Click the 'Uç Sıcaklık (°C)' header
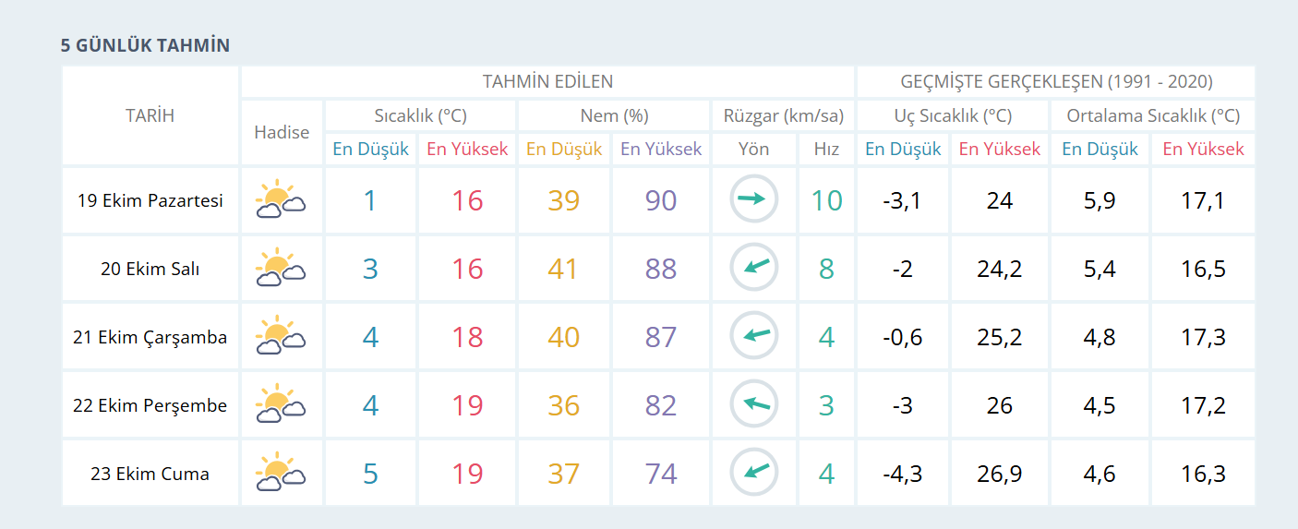Image resolution: width=1298 pixels, height=529 pixels. tap(953, 116)
